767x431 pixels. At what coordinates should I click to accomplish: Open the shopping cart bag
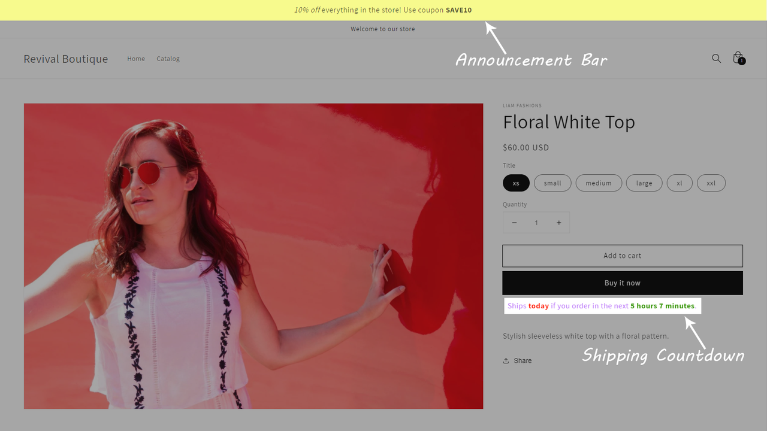738,58
